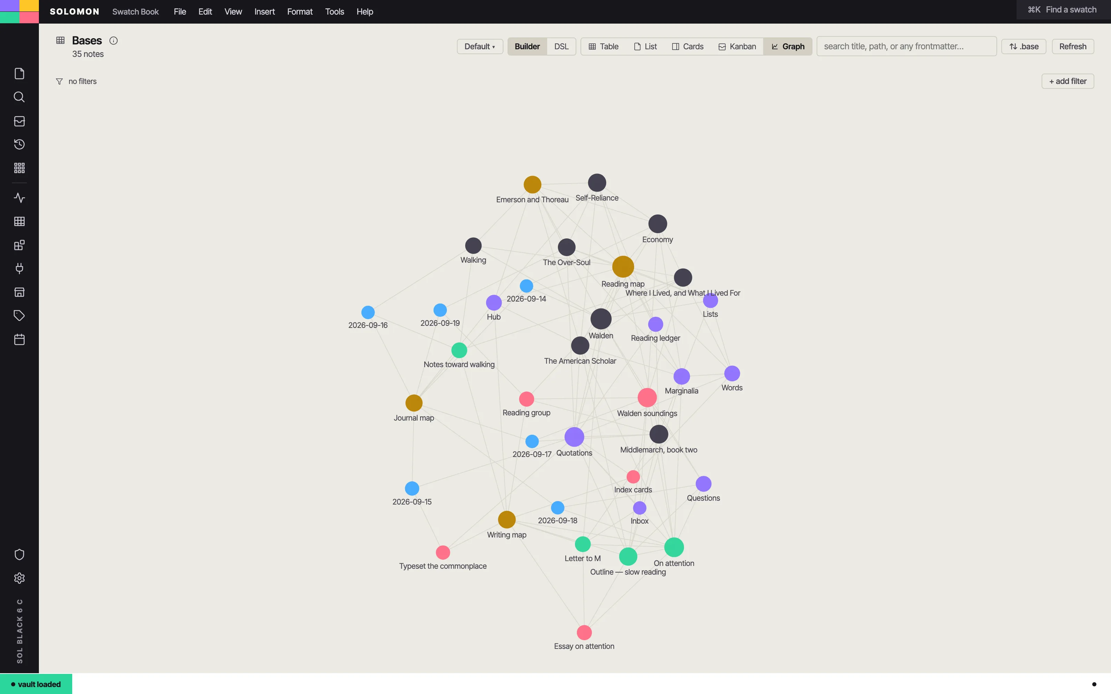Click the add filter button
This screenshot has width=1111, height=694.
tap(1067, 81)
